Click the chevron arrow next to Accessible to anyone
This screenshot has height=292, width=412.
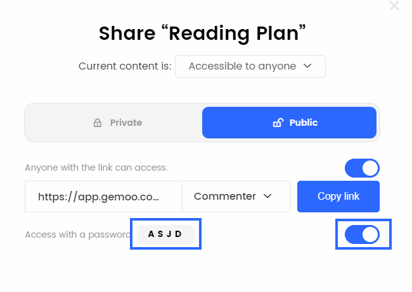(x=307, y=66)
